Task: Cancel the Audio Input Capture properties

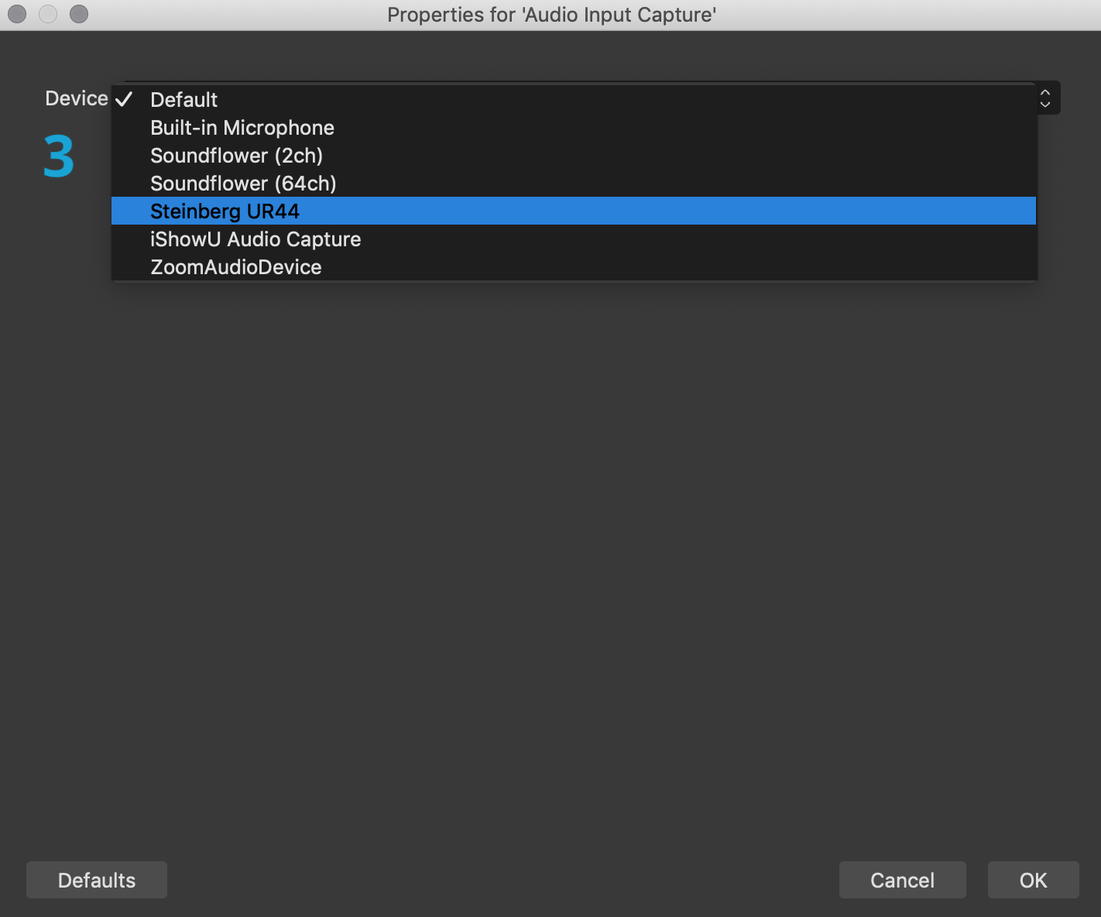Action: tap(902, 880)
